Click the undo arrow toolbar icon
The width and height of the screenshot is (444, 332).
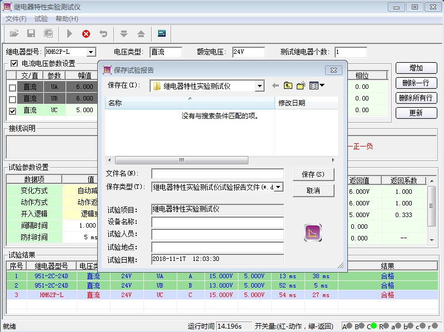click(x=103, y=34)
